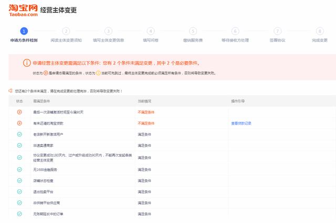Screen dimensions: 336x223
Task: Click 满足条件 in the 退出拍卖平台 row
Action: (x=144, y=192)
